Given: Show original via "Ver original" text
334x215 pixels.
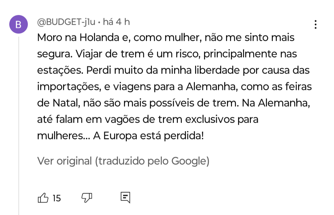Looking at the screenshot, I should pyautogui.click(x=65, y=161).
